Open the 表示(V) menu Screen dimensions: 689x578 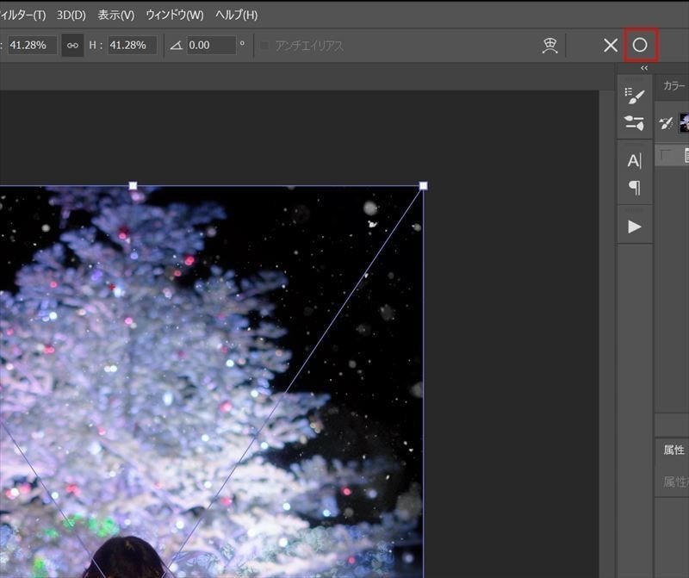115,16
